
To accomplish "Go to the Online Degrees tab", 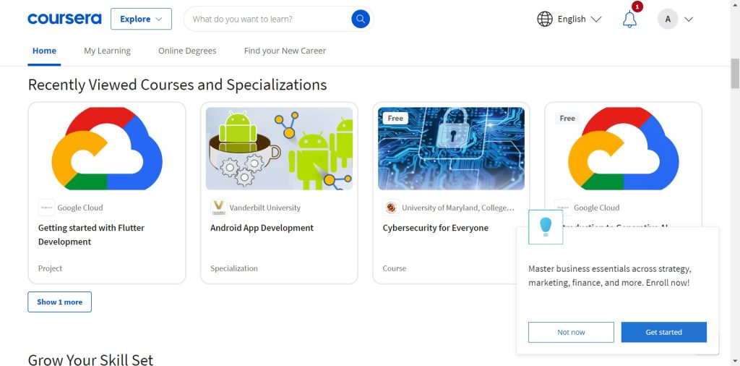I will tap(187, 51).
